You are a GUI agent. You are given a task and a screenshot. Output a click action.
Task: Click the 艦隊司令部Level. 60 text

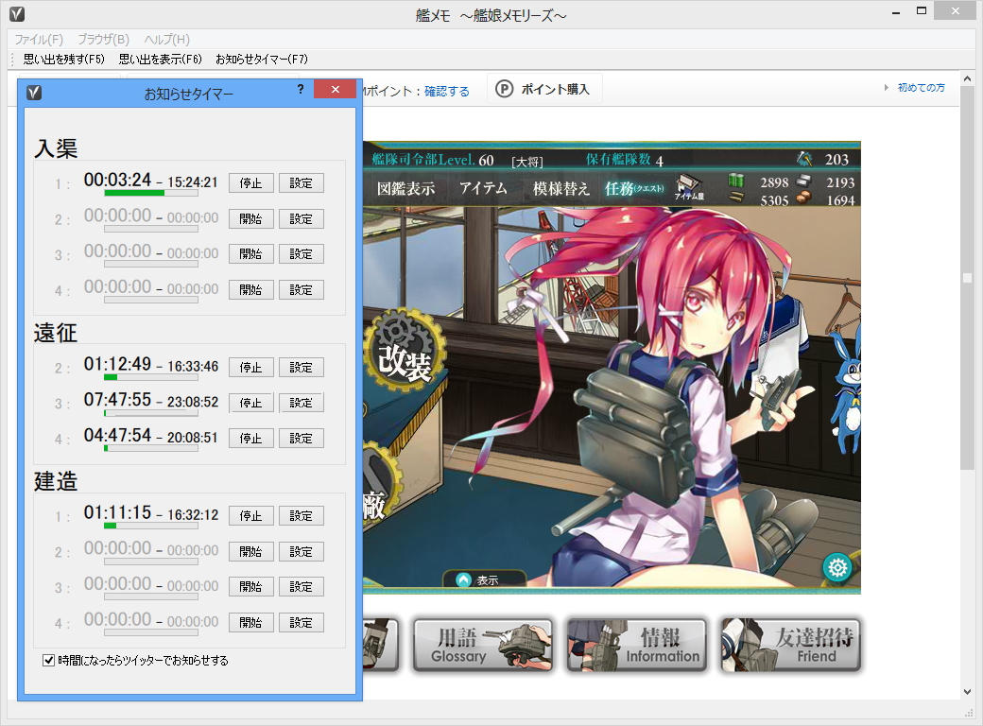click(433, 160)
